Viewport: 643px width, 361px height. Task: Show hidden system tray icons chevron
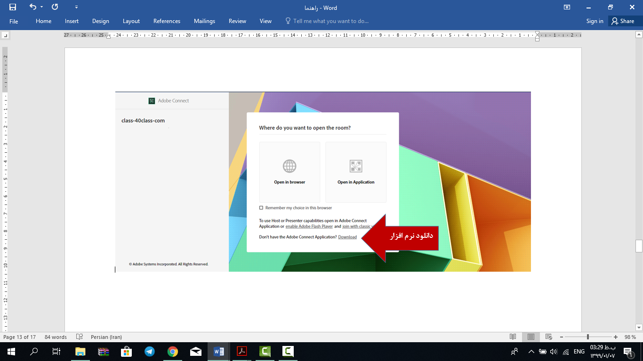tap(531, 352)
